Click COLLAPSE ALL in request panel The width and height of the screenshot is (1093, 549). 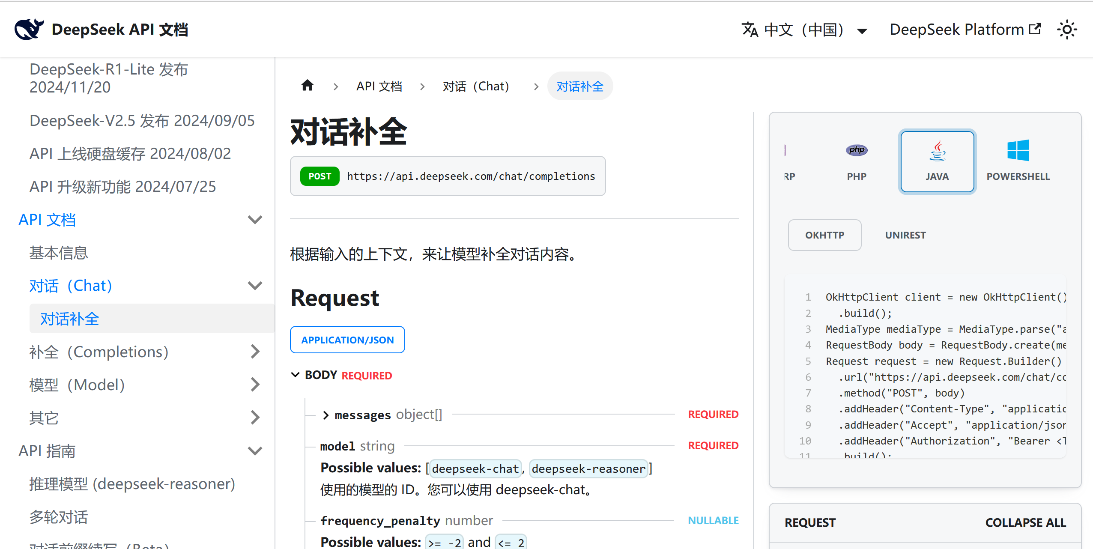click(1025, 522)
